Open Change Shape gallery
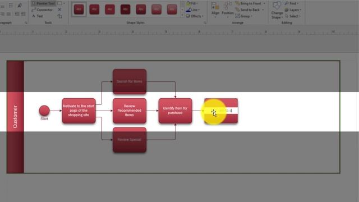This screenshot has width=359, height=202. (x=277, y=10)
